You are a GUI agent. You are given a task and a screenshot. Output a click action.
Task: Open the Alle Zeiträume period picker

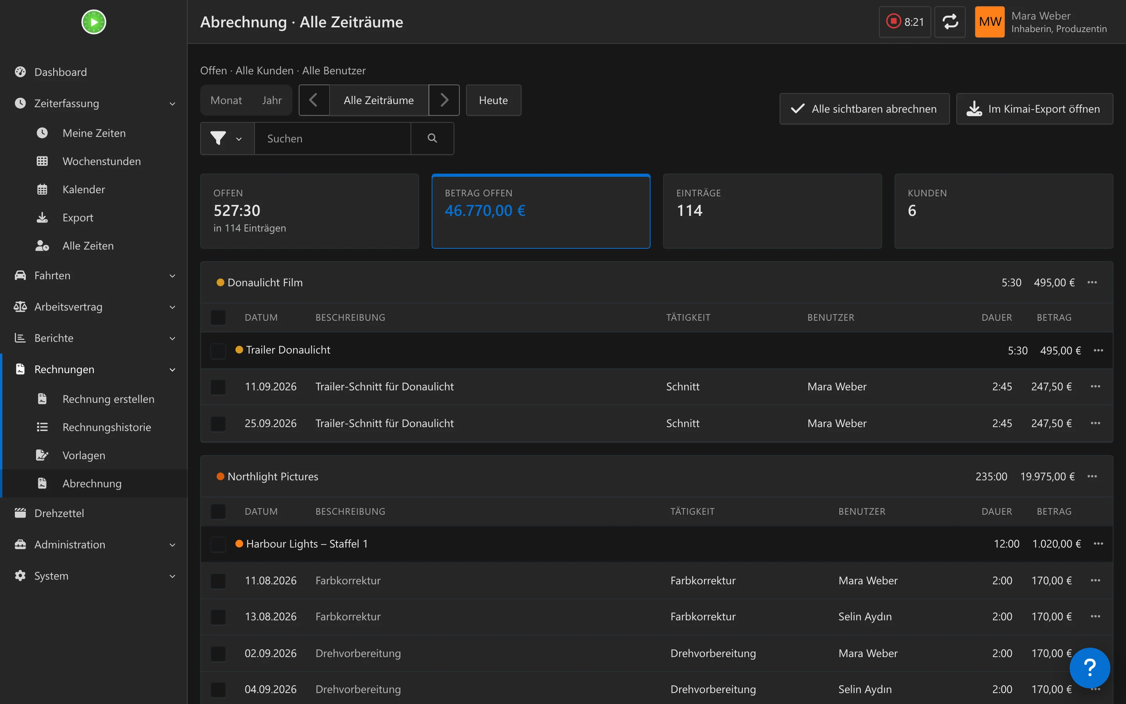pyautogui.click(x=379, y=100)
